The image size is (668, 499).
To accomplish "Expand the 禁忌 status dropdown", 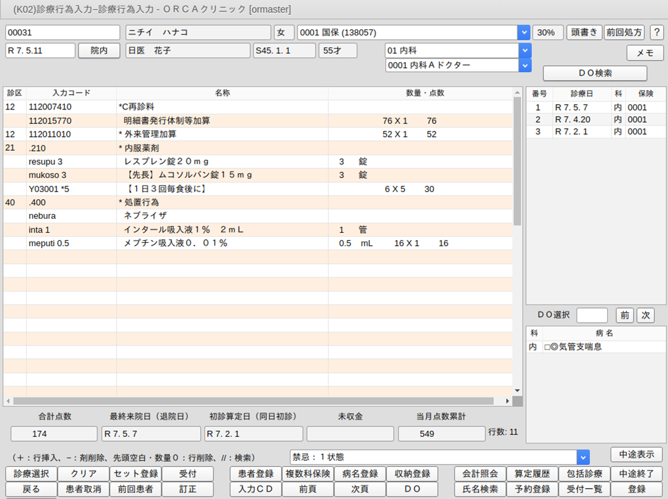I will 583,457.
